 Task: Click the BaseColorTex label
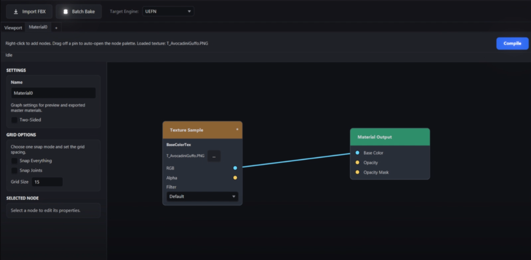coord(178,144)
